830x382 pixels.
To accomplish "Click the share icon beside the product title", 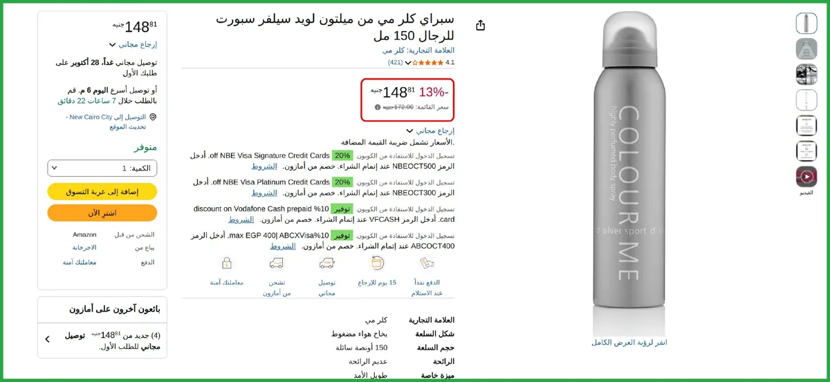I will click(x=480, y=25).
